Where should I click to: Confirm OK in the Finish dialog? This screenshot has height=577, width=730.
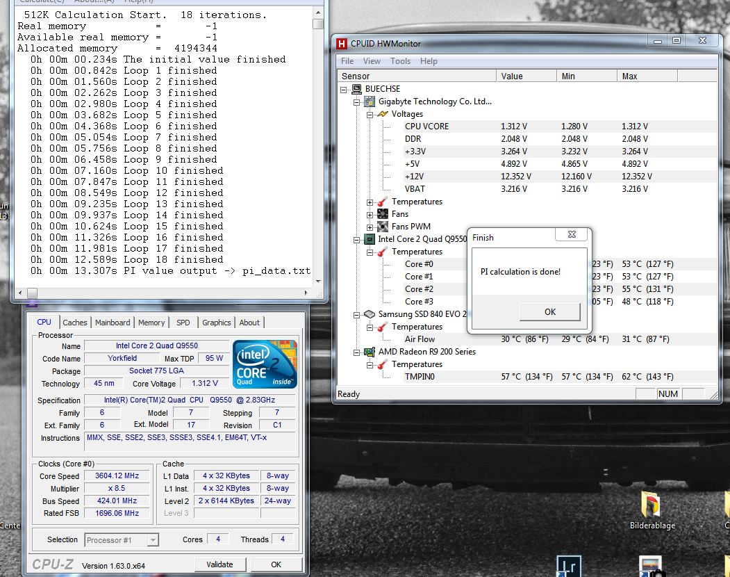(550, 312)
